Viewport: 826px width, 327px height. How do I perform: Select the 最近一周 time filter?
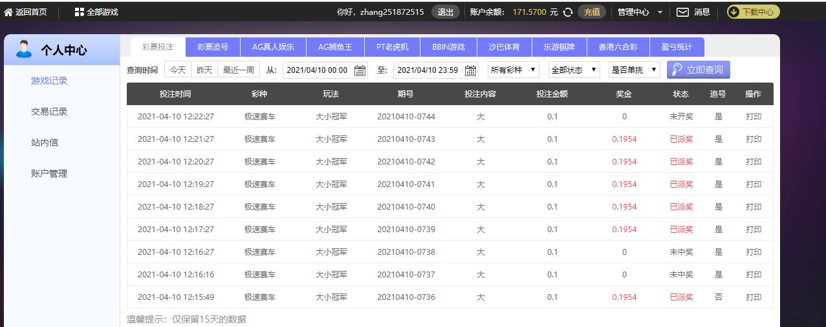point(239,70)
